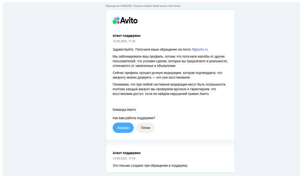300x176 pixels.
Task: Click the Здравствуйте greeting sentence
Action: tap(161, 50)
